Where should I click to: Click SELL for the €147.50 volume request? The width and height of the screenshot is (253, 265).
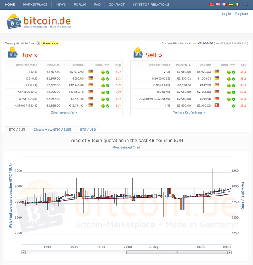pos(243,85)
